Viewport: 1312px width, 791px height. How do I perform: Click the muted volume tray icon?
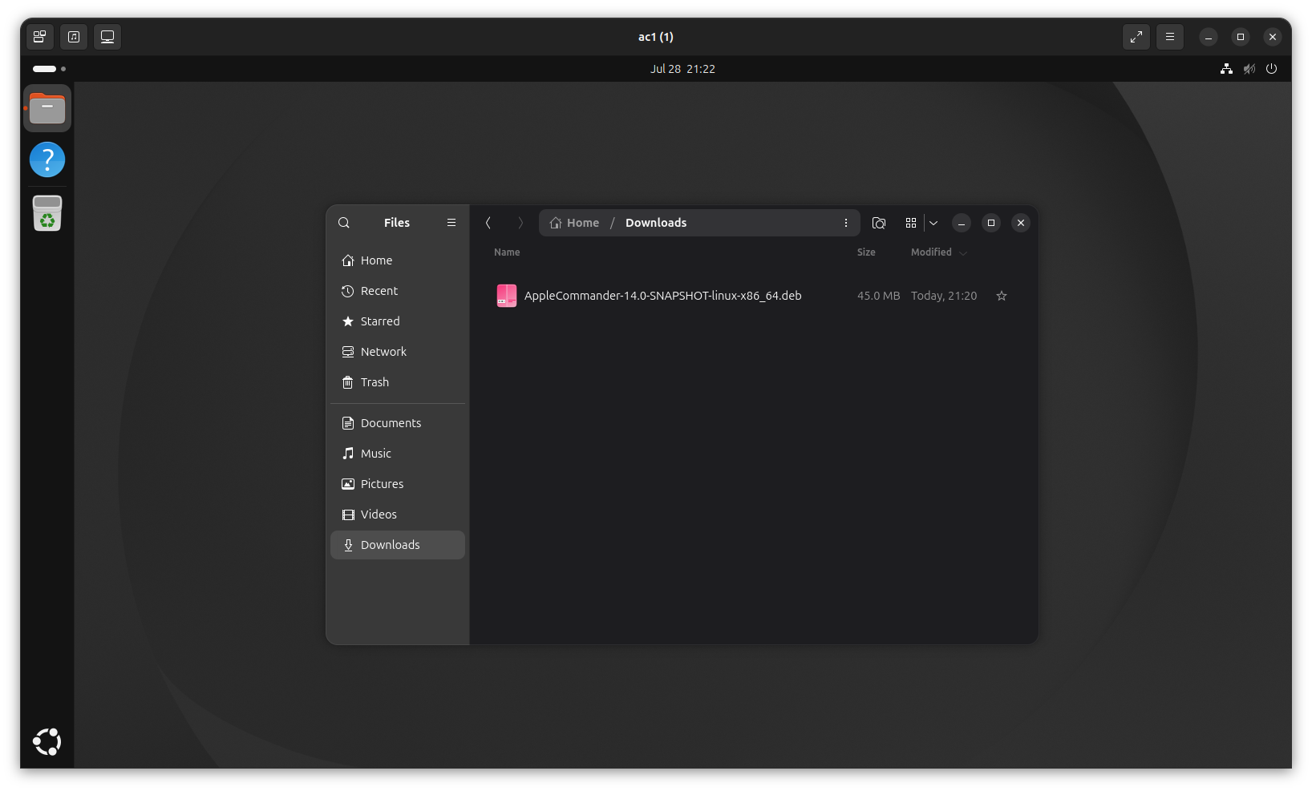[x=1249, y=69]
